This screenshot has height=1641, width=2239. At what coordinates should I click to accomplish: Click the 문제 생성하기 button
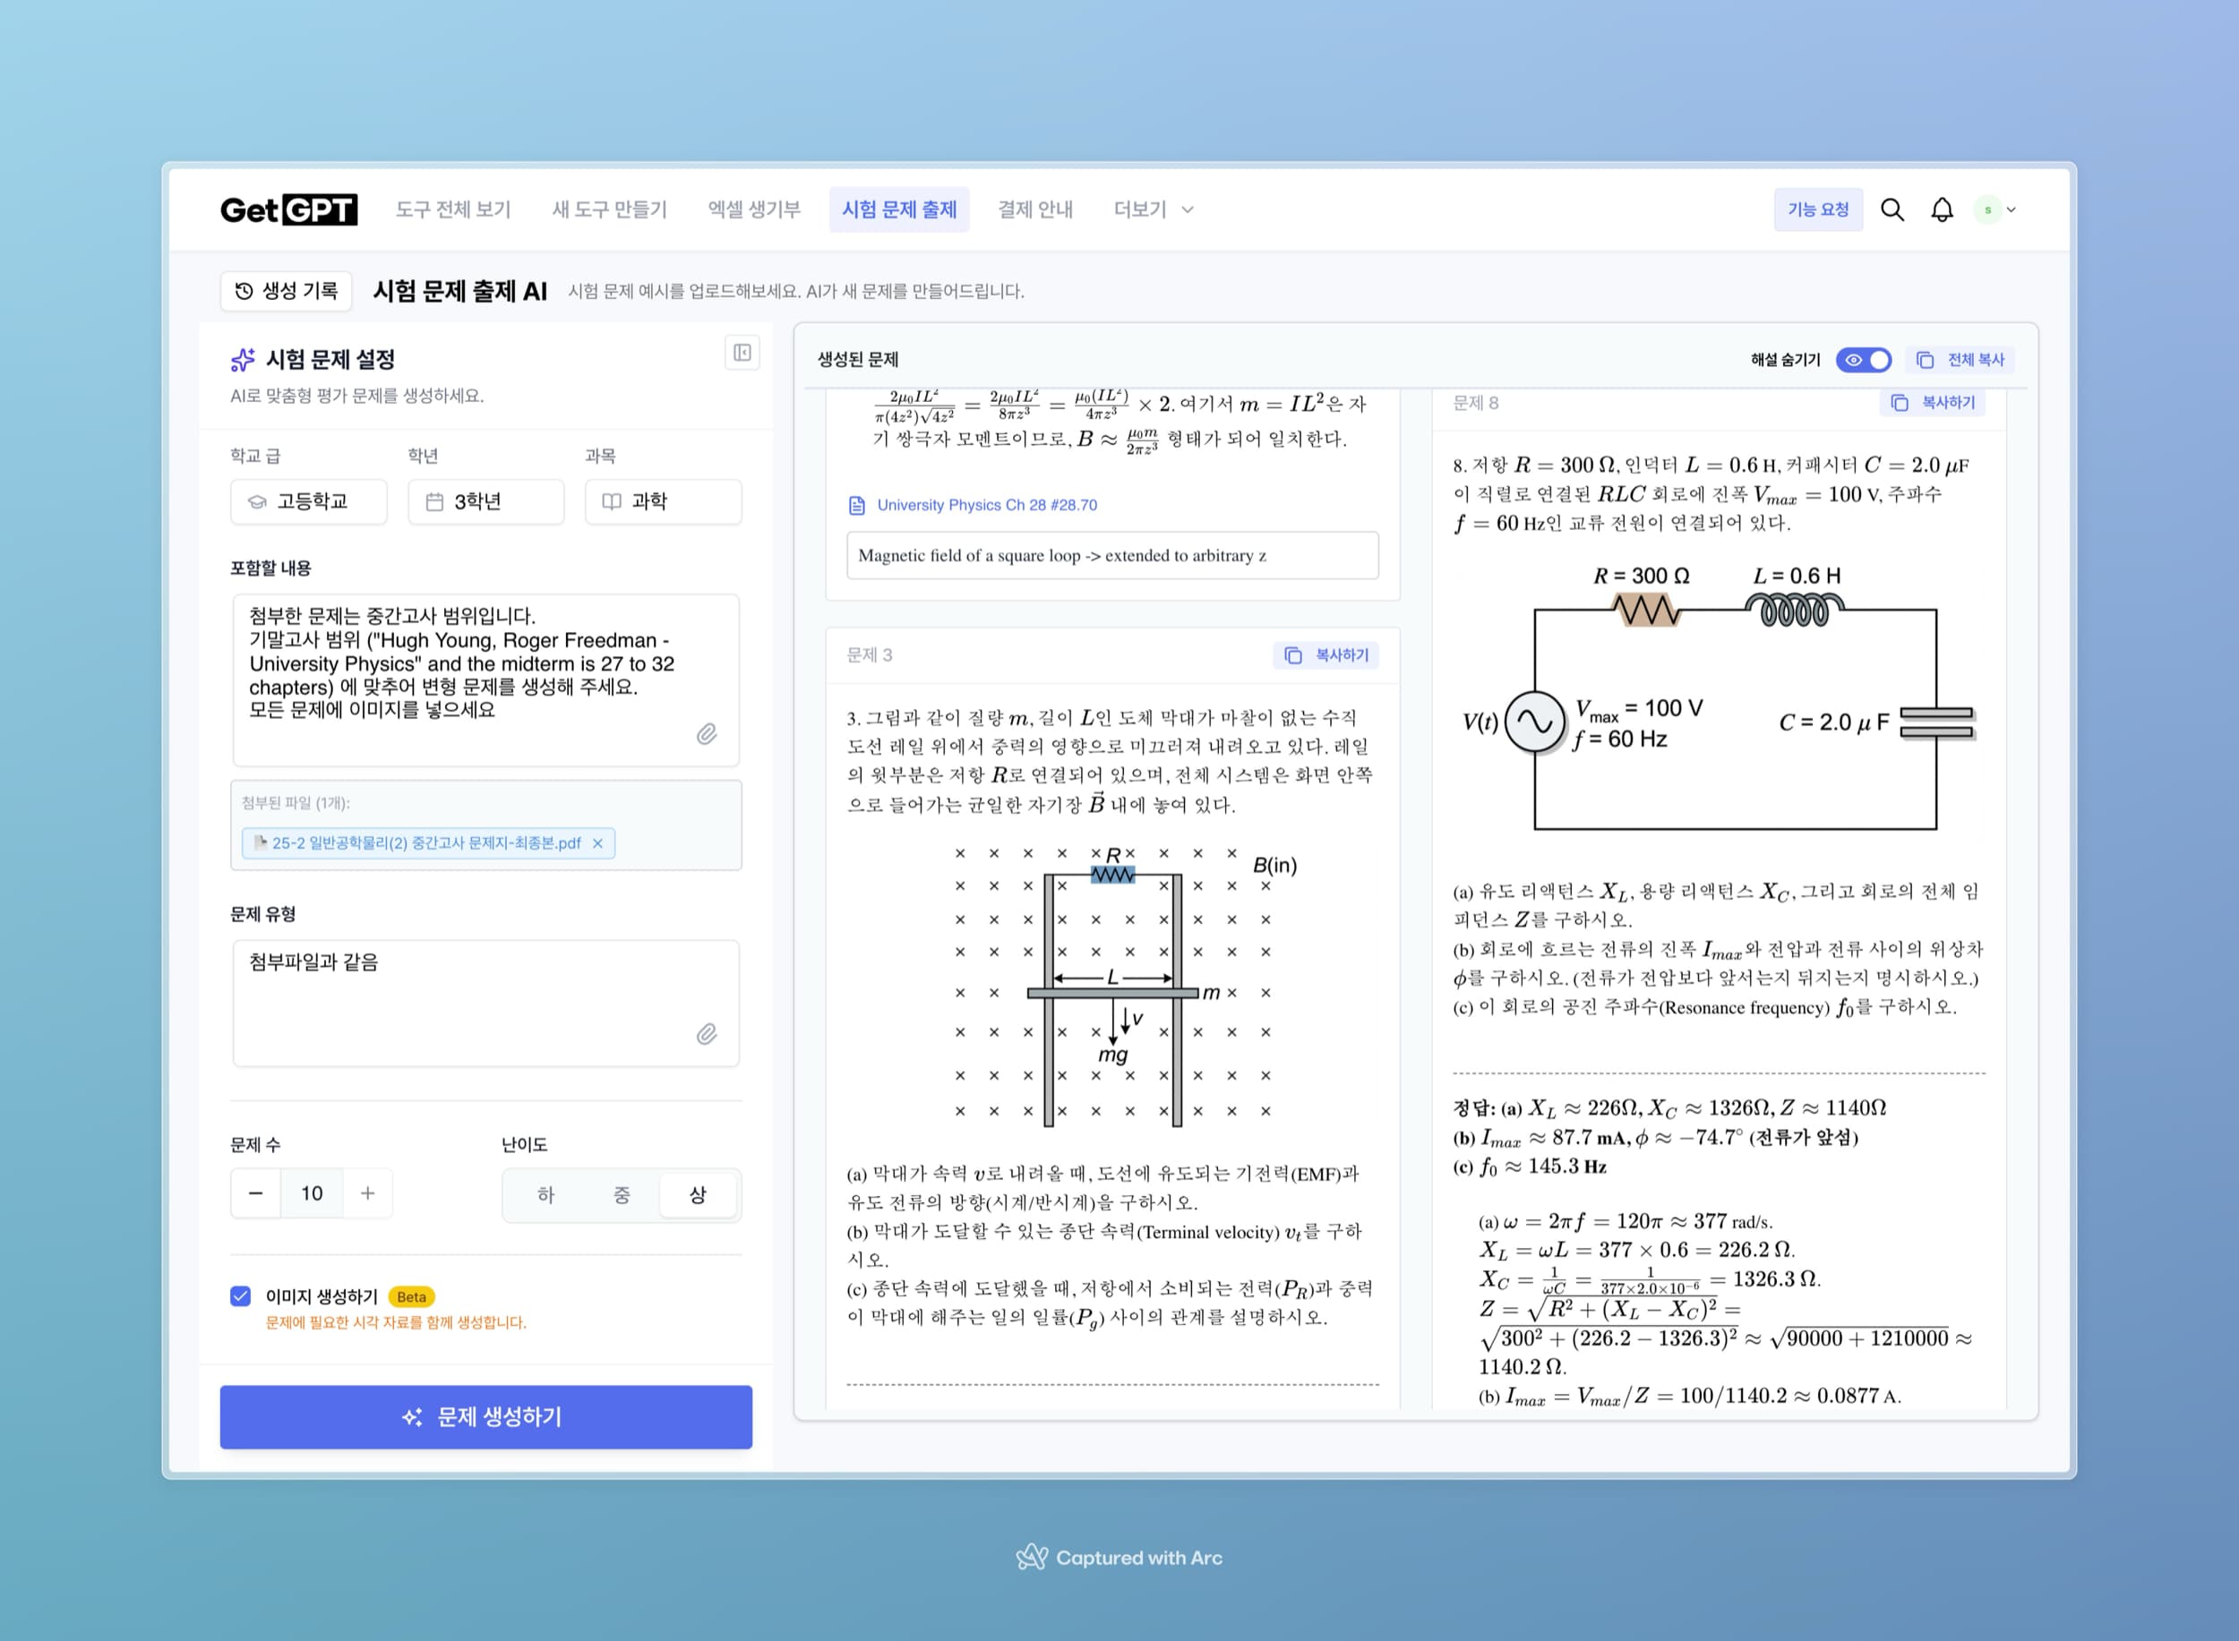pos(485,1416)
